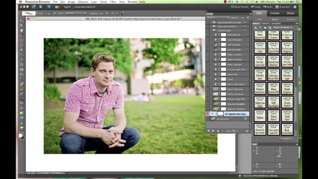The width and height of the screenshot is (318, 179).
Task: Select the Horizontal Type tool
Action: coord(21,60)
